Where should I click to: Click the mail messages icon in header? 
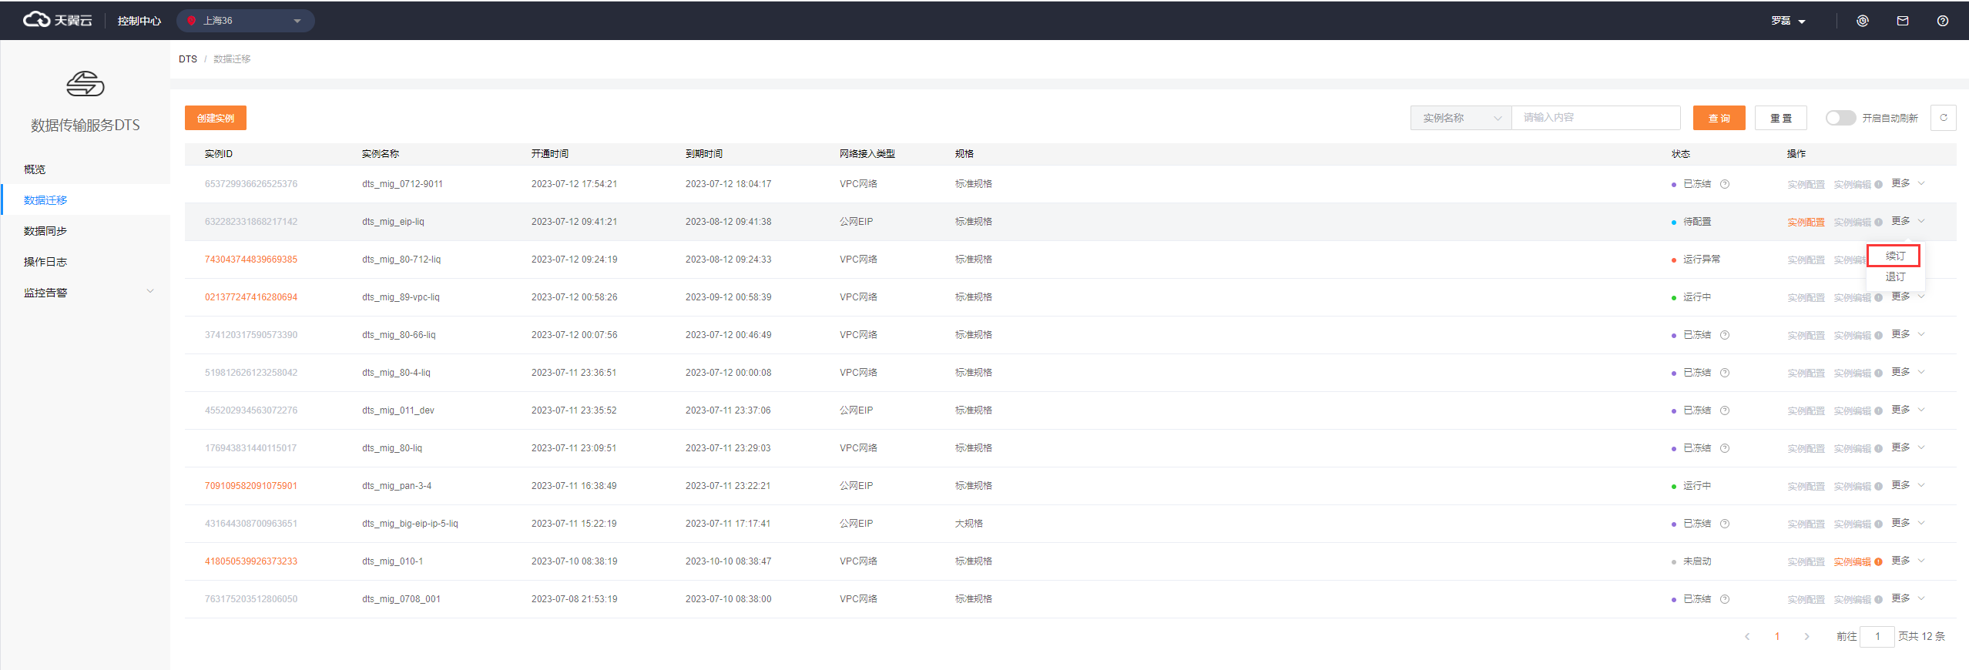pyautogui.click(x=1902, y=21)
